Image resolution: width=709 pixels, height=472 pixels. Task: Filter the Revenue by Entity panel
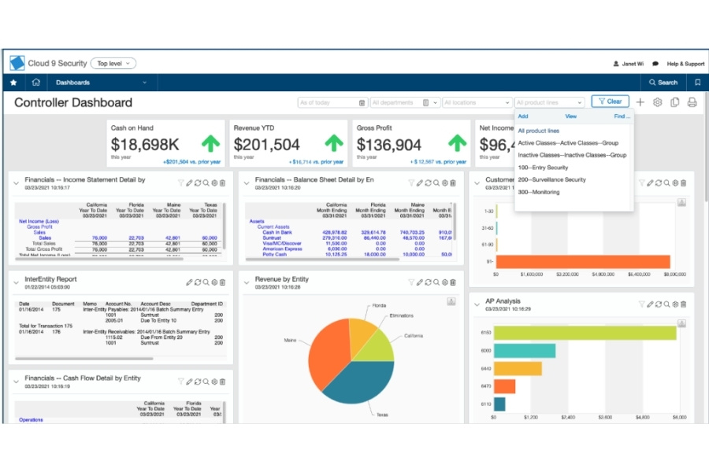[x=411, y=282]
